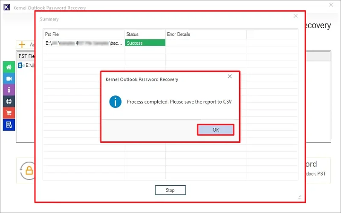Open the support lifebuoy sidebar icon
The height and width of the screenshot is (213, 341).
pyautogui.click(x=9, y=101)
